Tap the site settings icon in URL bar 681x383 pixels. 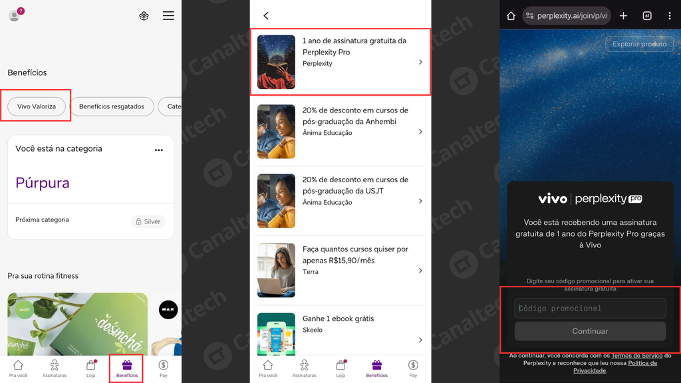click(x=529, y=16)
